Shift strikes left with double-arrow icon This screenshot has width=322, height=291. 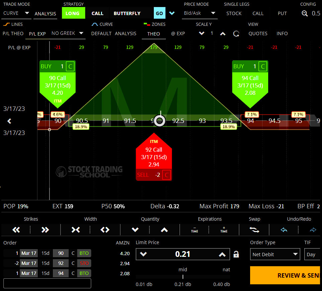pyautogui.click(x=16, y=230)
